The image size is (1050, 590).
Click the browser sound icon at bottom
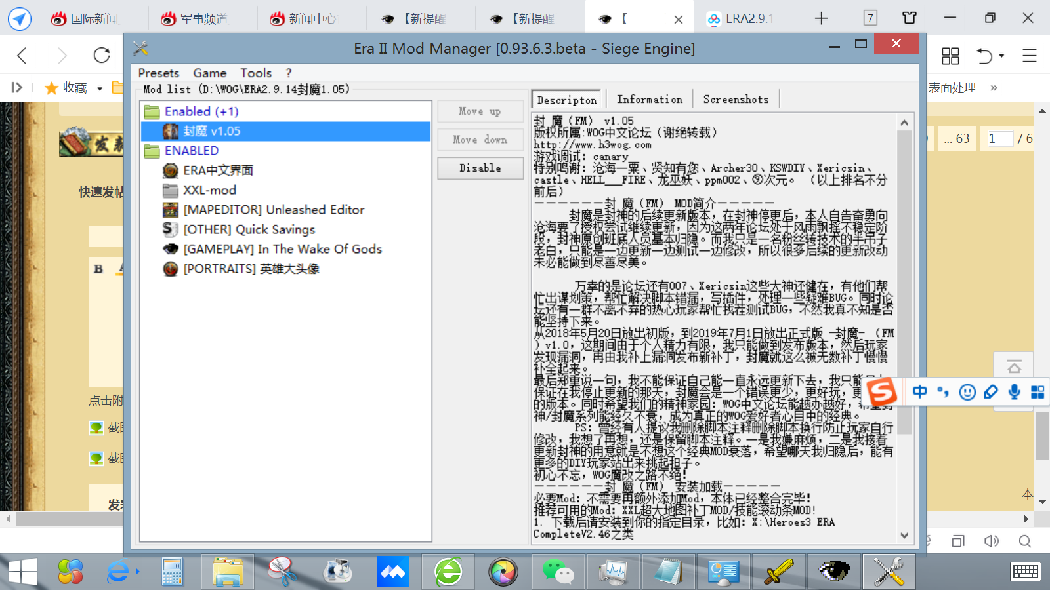pyautogui.click(x=992, y=541)
